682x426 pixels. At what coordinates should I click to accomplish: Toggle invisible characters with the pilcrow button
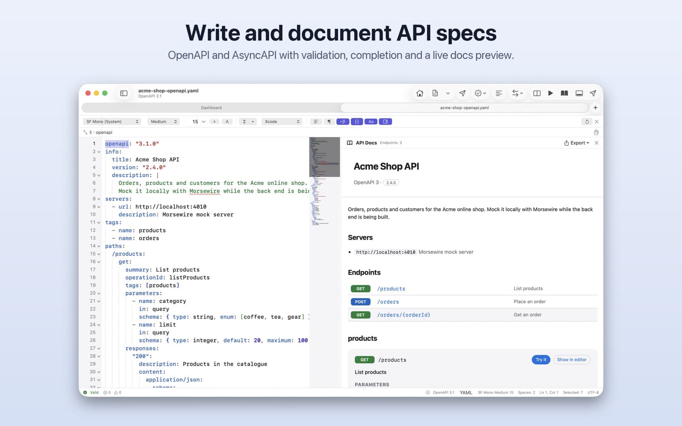click(x=329, y=122)
